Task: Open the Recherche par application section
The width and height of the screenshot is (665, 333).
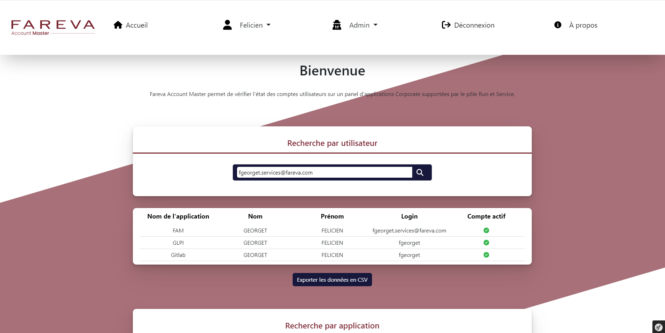Action: coord(332,325)
